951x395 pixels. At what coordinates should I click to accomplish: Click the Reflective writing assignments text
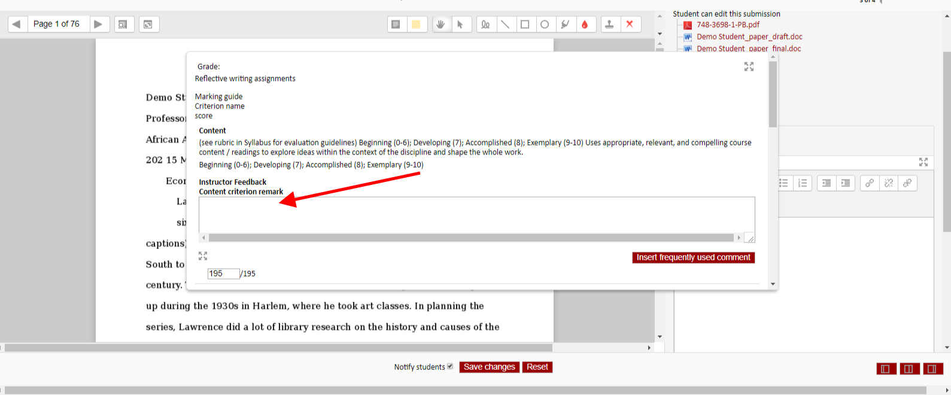click(x=245, y=78)
